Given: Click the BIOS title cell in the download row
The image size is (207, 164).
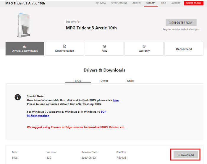Looking at the screenshot, I should 14,158.
